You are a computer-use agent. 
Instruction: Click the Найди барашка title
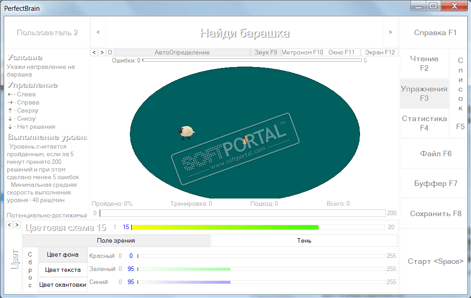point(245,33)
